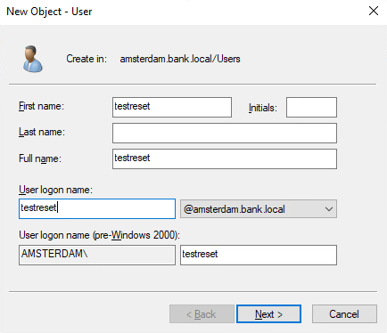Focus the First name text field
Screen dimensions: 387x333
(x=172, y=107)
